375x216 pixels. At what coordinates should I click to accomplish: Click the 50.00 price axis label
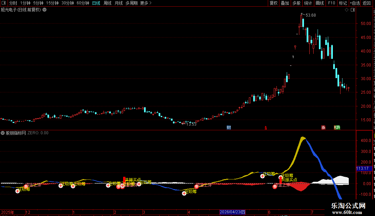click(366, 24)
